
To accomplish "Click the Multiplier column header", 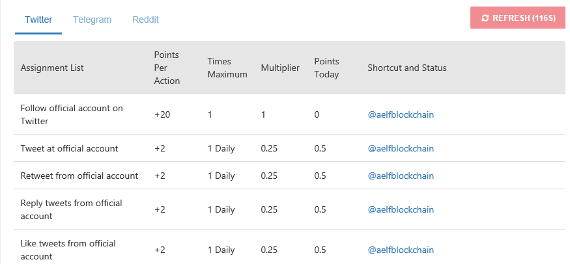I will coord(280,68).
